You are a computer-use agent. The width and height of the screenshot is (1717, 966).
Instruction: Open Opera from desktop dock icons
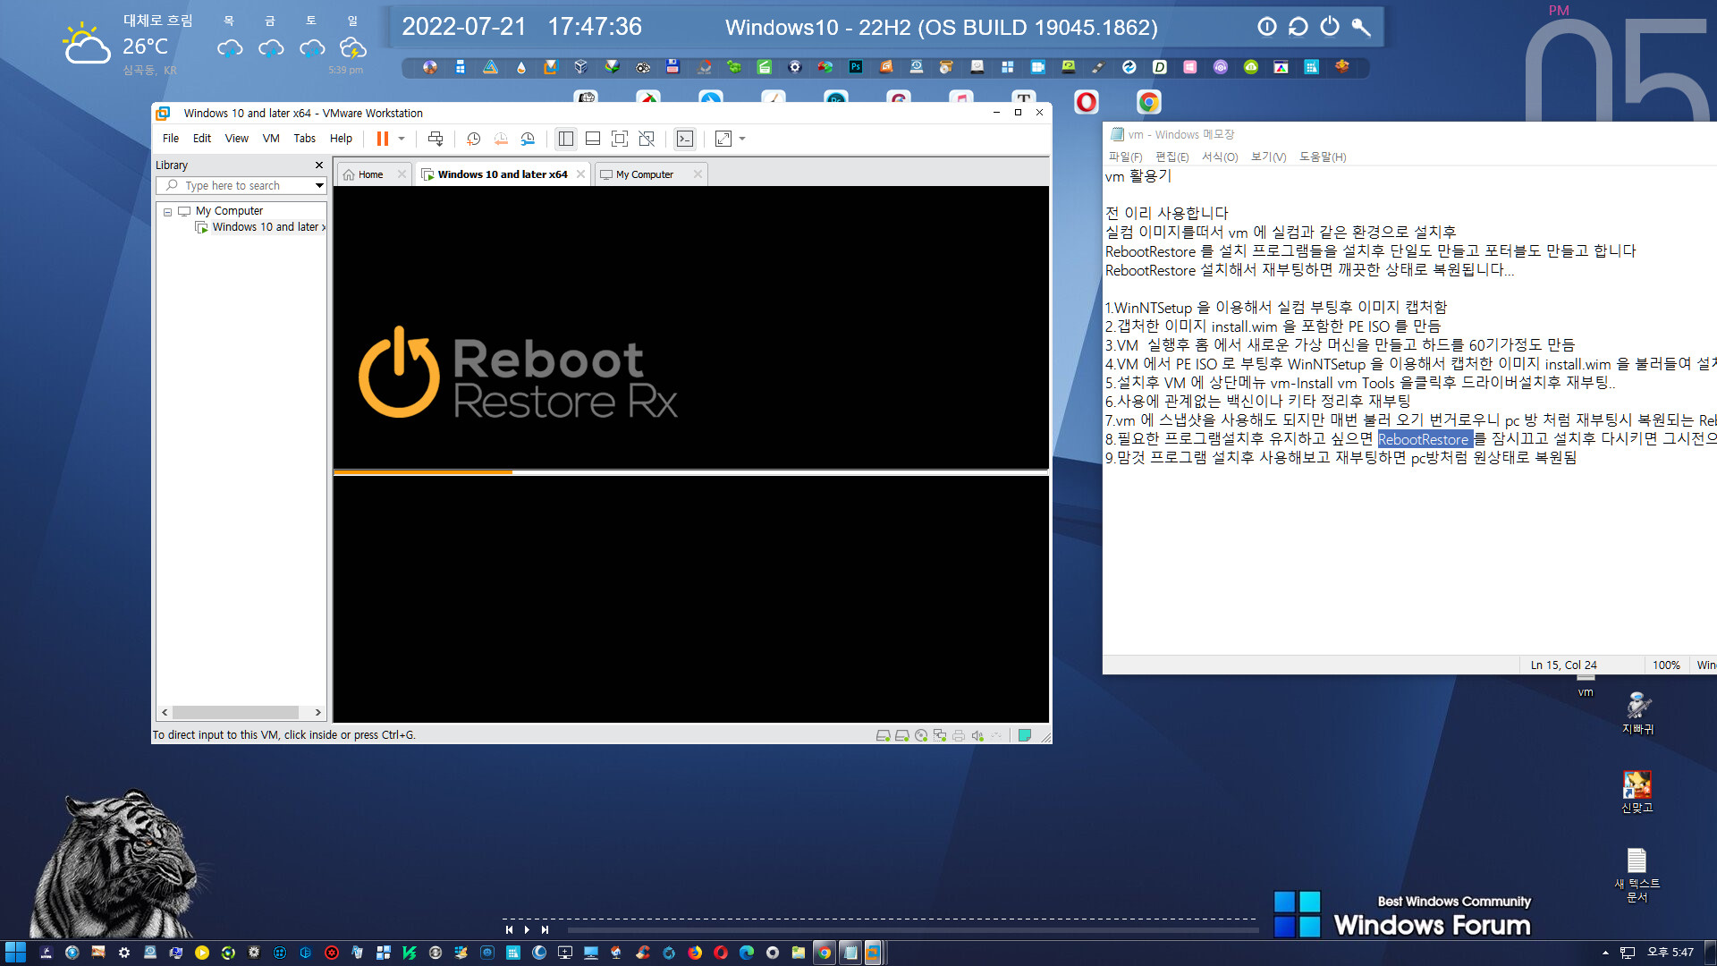(x=1087, y=102)
